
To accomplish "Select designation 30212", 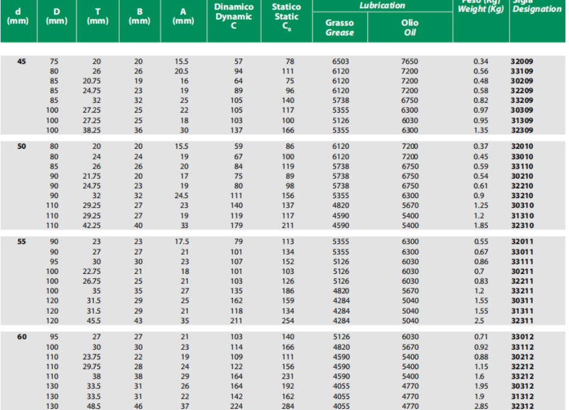I will [523, 357].
